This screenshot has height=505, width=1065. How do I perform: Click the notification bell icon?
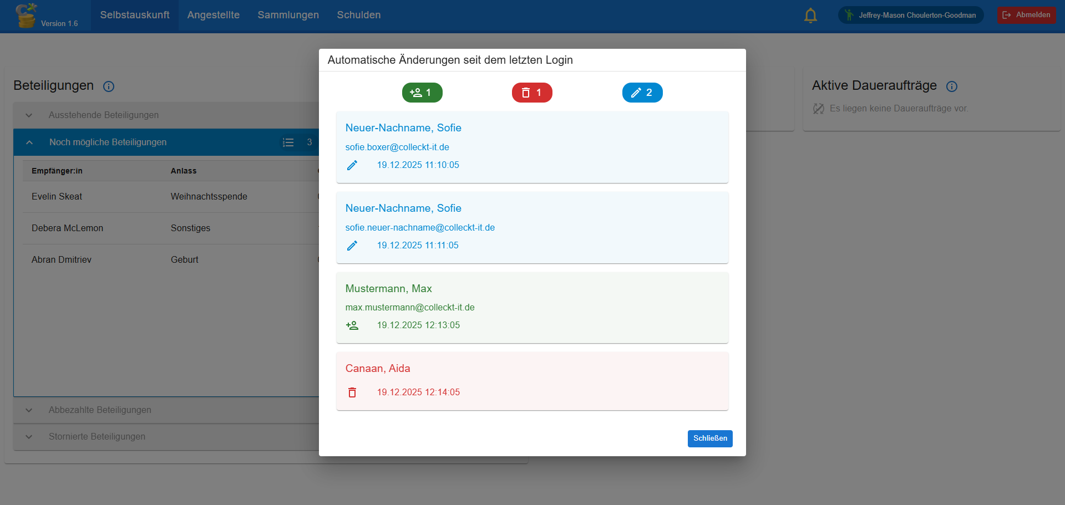(810, 16)
